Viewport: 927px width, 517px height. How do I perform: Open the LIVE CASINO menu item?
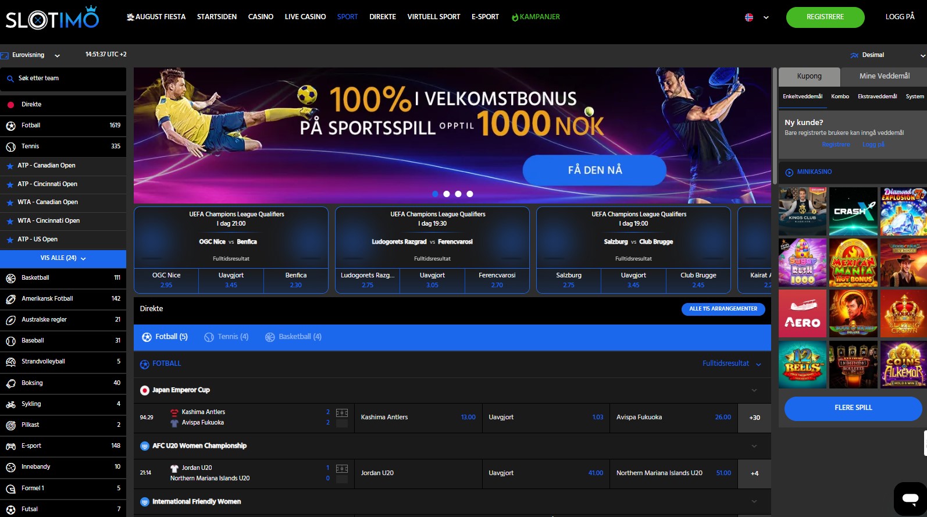point(305,17)
